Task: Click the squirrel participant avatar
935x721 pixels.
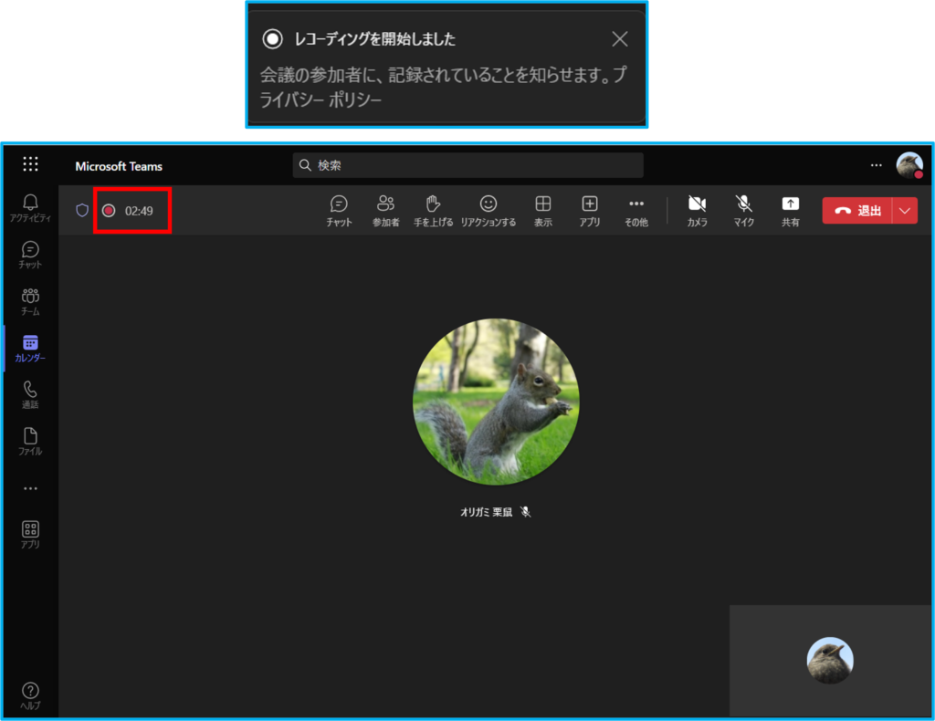Action: pos(496,402)
